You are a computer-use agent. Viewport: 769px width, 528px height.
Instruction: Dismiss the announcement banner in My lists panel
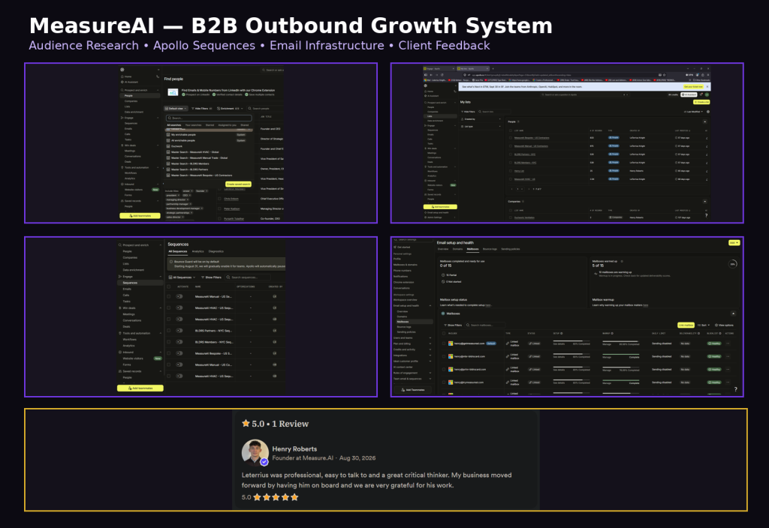pos(707,87)
